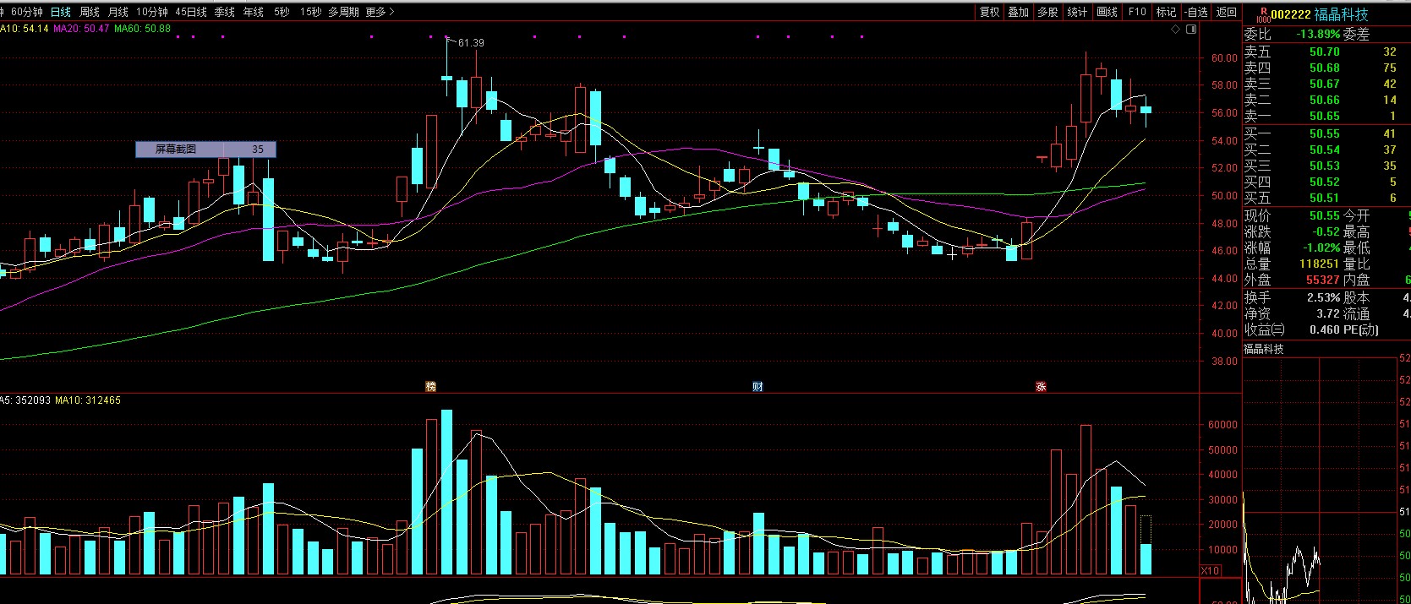Select the 15秒 period tab
Screen dimensions: 1411x604
coord(310,12)
